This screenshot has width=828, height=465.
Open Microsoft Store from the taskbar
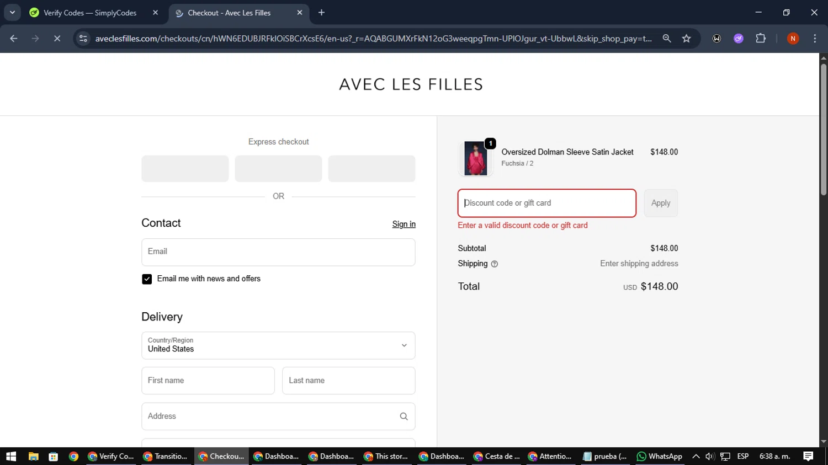(x=54, y=456)
